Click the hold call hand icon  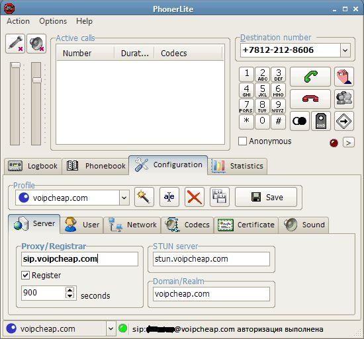point(344,77)
